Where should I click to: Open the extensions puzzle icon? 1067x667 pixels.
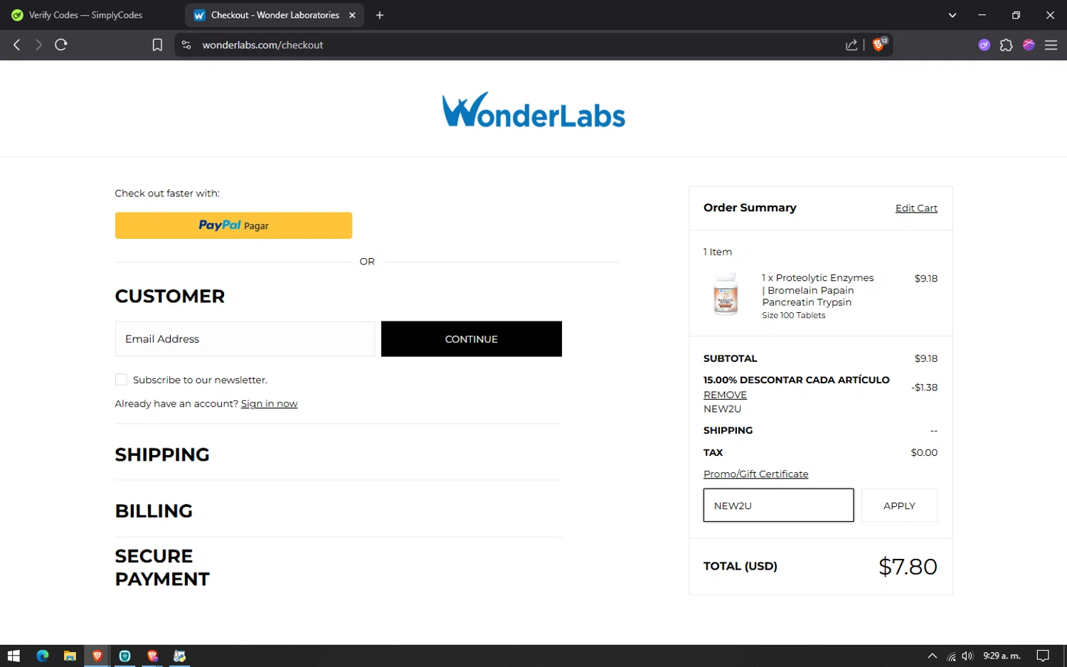click(1007, 45)
